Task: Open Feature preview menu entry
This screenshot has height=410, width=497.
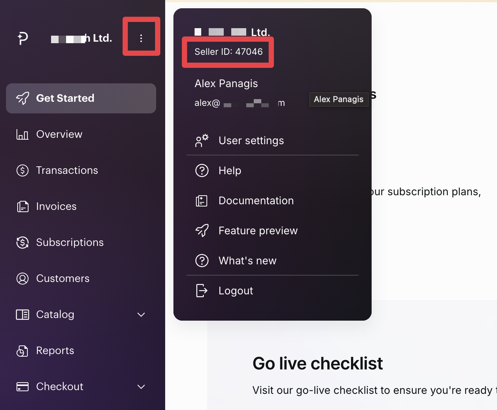Action: click(x=258, y=231)
